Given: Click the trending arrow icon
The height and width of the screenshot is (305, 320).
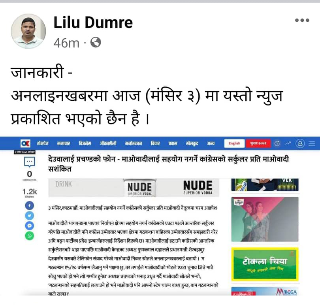Looking at the screenshot, I should [x=288, y=143].
